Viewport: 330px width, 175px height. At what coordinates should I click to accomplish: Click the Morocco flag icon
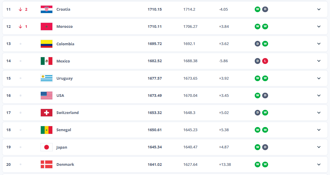pos(46,26)
